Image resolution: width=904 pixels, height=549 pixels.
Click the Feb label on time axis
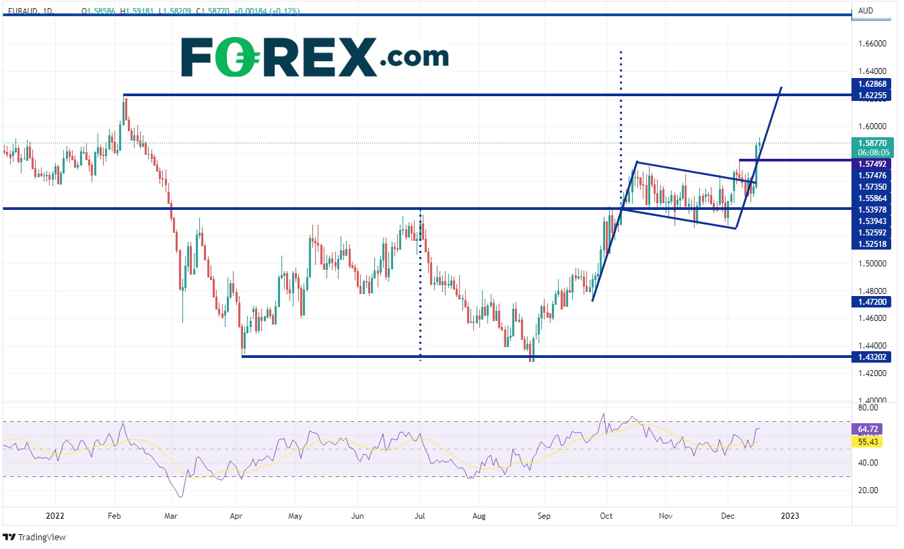pyautogui.click(x=114, y=516)
